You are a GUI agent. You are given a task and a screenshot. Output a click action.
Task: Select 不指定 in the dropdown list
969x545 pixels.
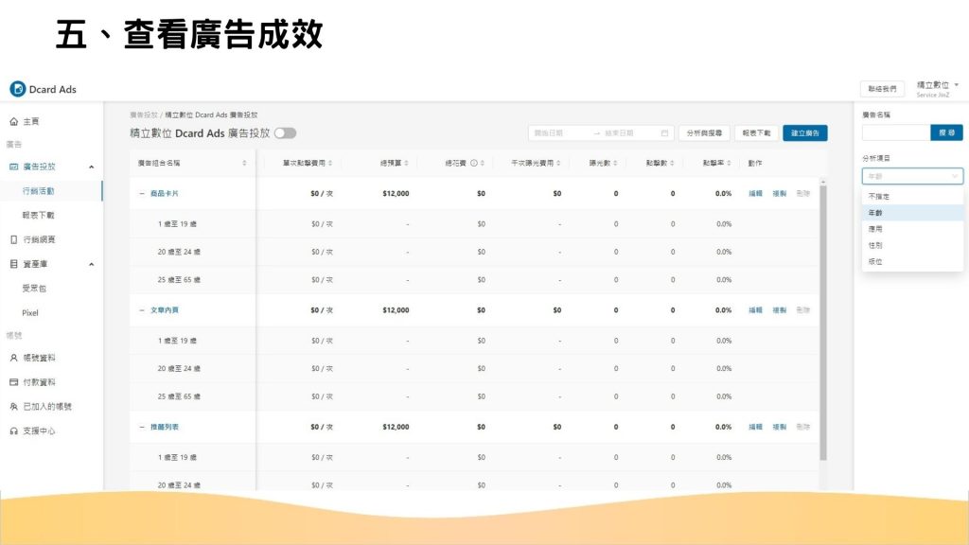pyautogui.click(x=912, y=196)
